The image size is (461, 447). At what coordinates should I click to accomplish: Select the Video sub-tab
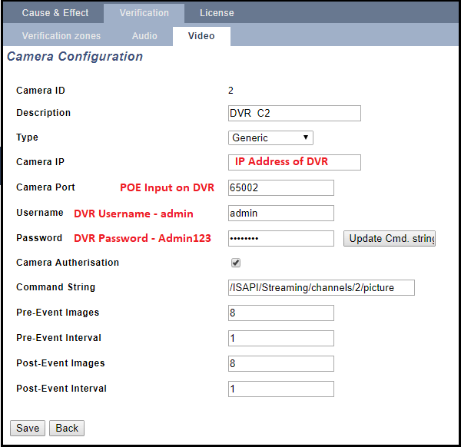[201, 36]
